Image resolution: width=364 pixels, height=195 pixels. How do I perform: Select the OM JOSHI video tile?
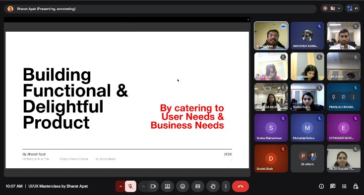point(344,66)
